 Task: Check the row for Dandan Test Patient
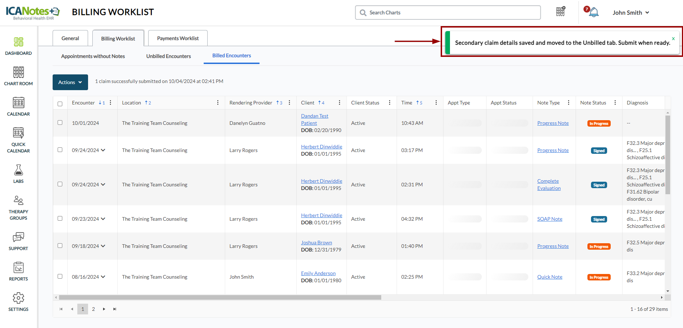(60, 123)
